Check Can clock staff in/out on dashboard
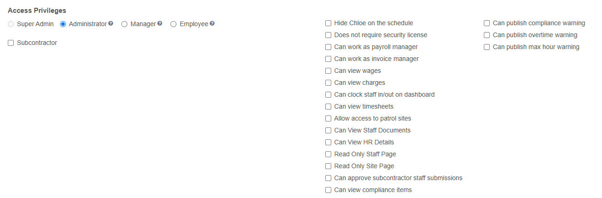Viewport: 602px width, 198px height. tap(328, 95)
